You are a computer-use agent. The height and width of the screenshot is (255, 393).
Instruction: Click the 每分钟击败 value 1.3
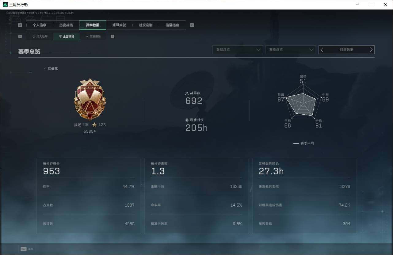[158, 171]
